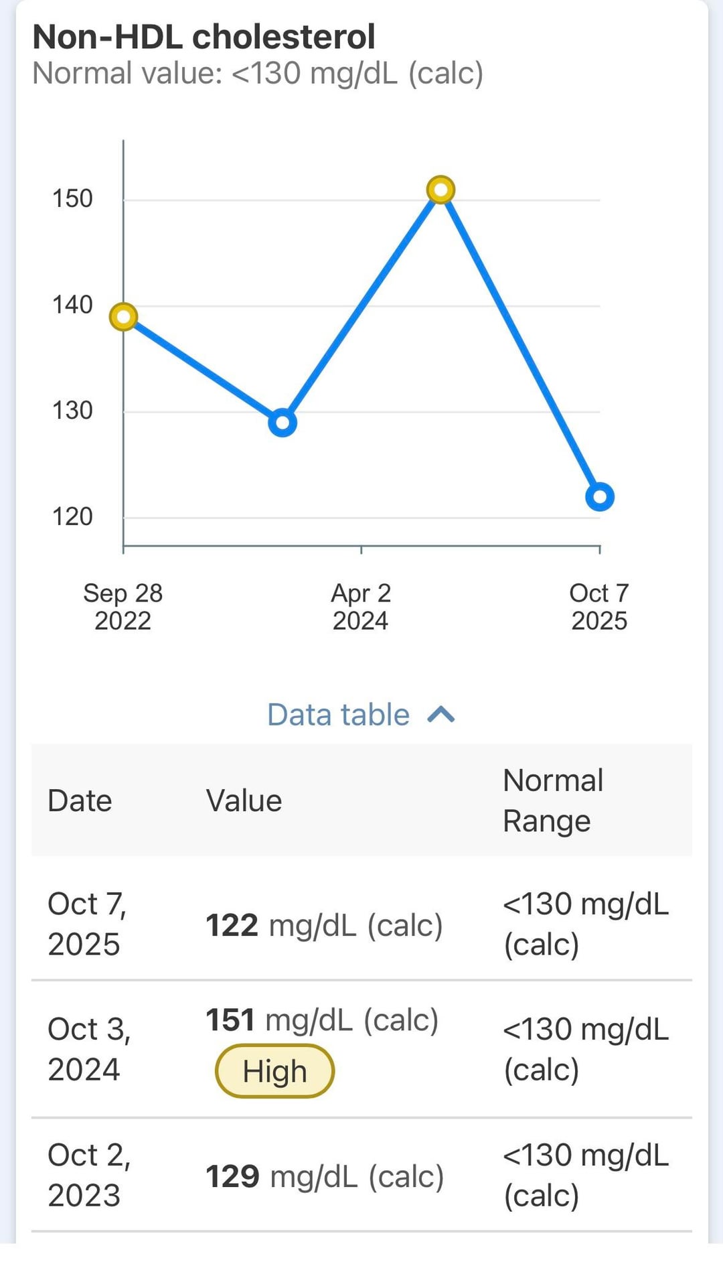The image size is (723, 1262).
Task: Collapse the Data table chevron arrow
Action: tap(441, 715)
